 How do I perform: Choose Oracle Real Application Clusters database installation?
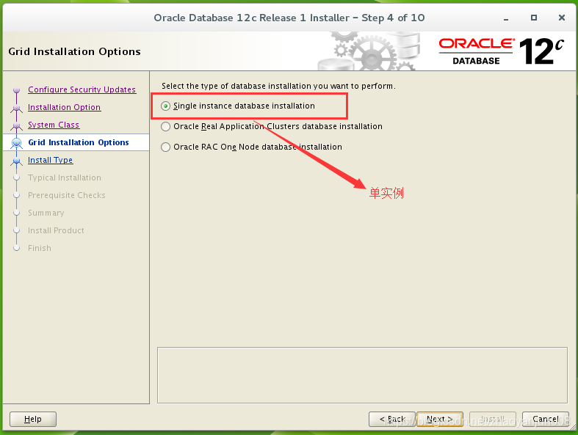pos(165,127)
